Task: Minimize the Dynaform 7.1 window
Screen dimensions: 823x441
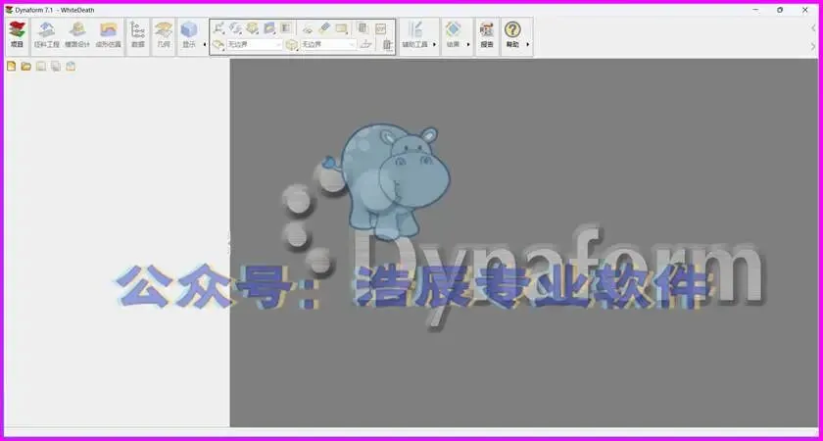Action: [x=754, y=10]
